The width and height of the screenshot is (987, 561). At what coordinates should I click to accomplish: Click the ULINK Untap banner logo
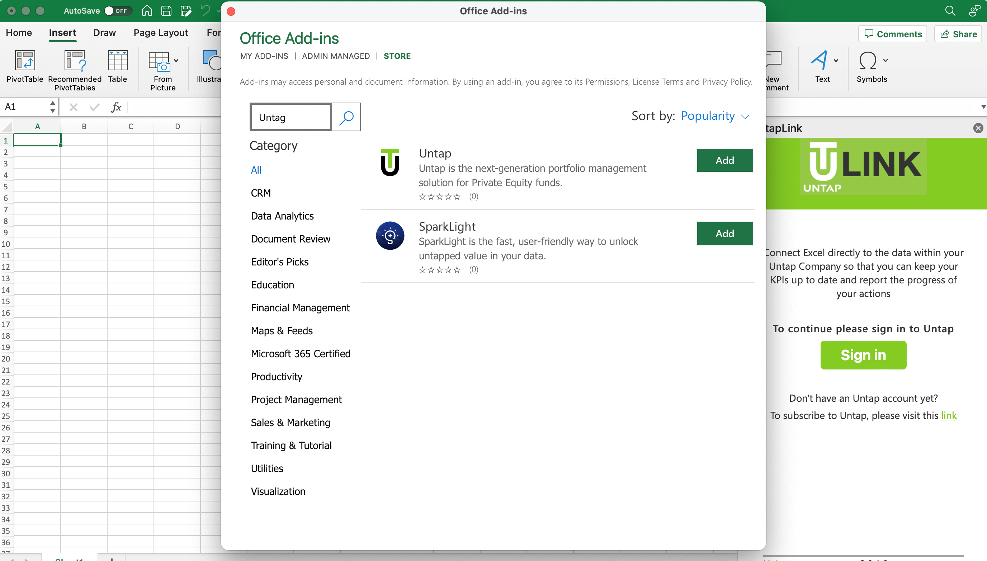[x=863, y=166]
